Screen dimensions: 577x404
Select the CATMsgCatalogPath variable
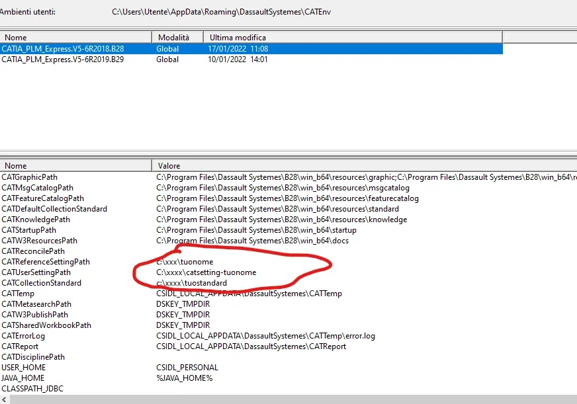[x=38, y=188]
